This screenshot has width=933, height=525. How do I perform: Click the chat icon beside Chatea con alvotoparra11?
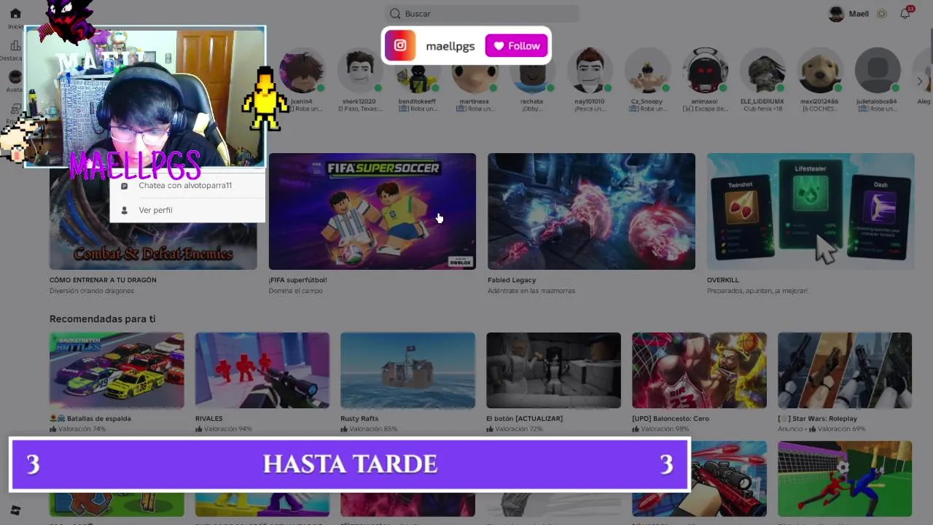coord(124,186)
